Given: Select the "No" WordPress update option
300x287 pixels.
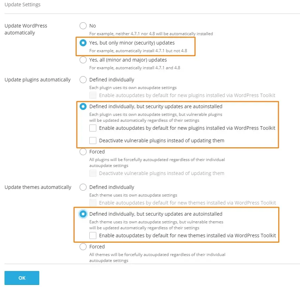Looking at the screenshot, I should [83, 26].
